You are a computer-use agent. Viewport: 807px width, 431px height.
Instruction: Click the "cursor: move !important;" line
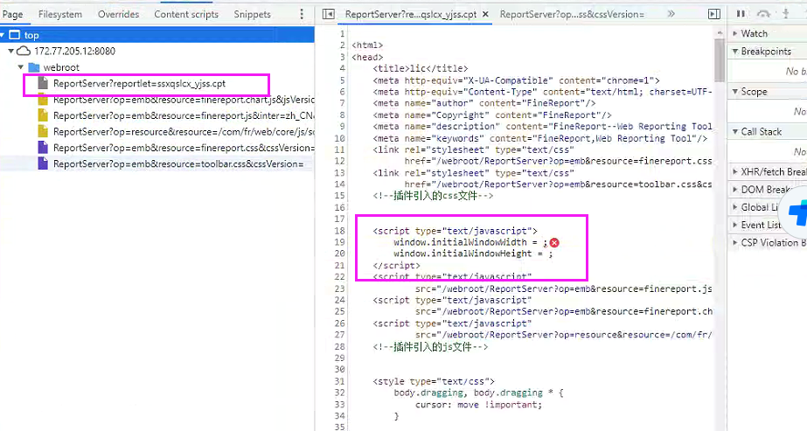pyautogui.click(x=478, y=405)
